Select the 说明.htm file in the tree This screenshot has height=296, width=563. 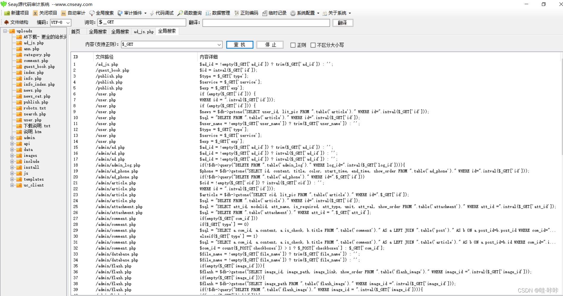[32, 132]
